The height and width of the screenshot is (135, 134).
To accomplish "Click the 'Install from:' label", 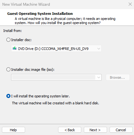I will [x=12, y=31].
